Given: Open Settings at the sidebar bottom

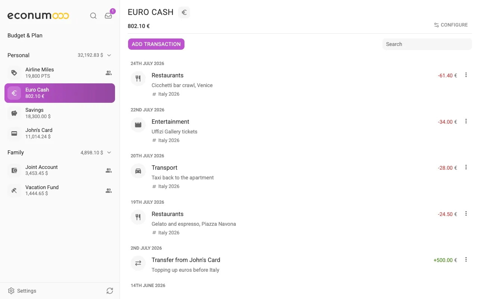Looking at the screenshot, I should [22, 291].
